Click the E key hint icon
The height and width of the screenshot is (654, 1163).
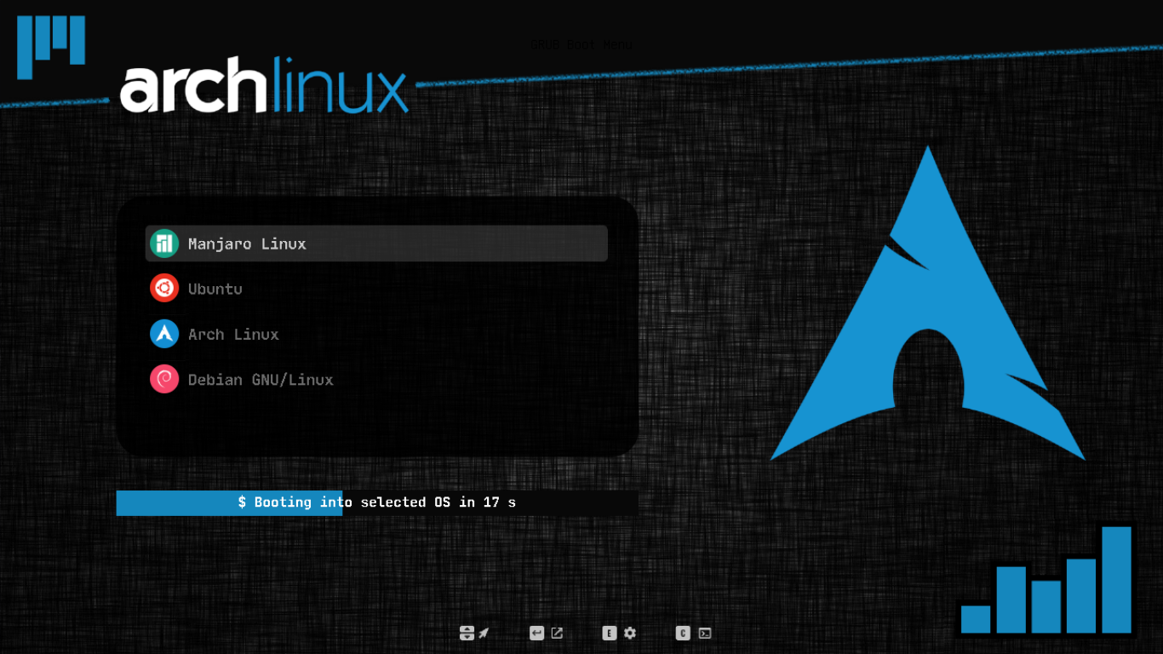pyautogui.click(x=610, y=633)
